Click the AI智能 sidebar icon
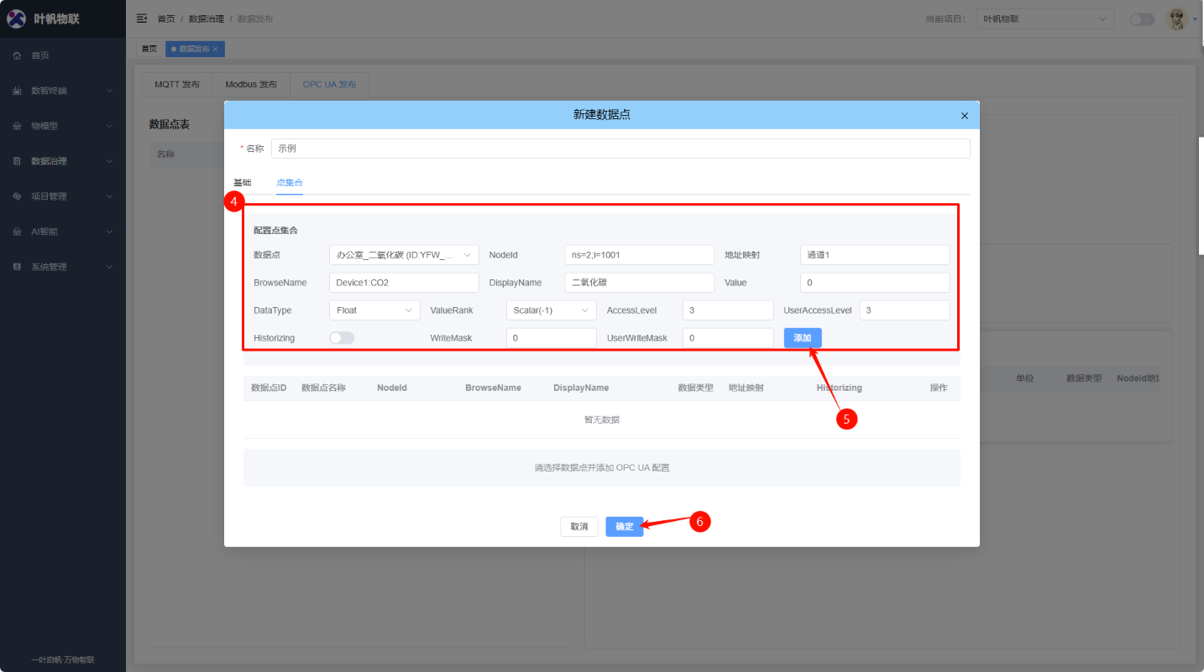The height and width of the screenshot is (672, 1204). (17, 232)
